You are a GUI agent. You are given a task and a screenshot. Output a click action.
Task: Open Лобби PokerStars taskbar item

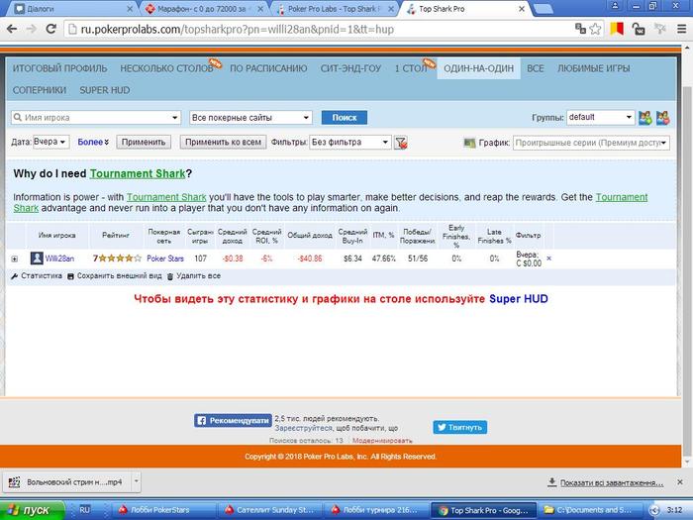pyautogui.click(x=163, y=510)
